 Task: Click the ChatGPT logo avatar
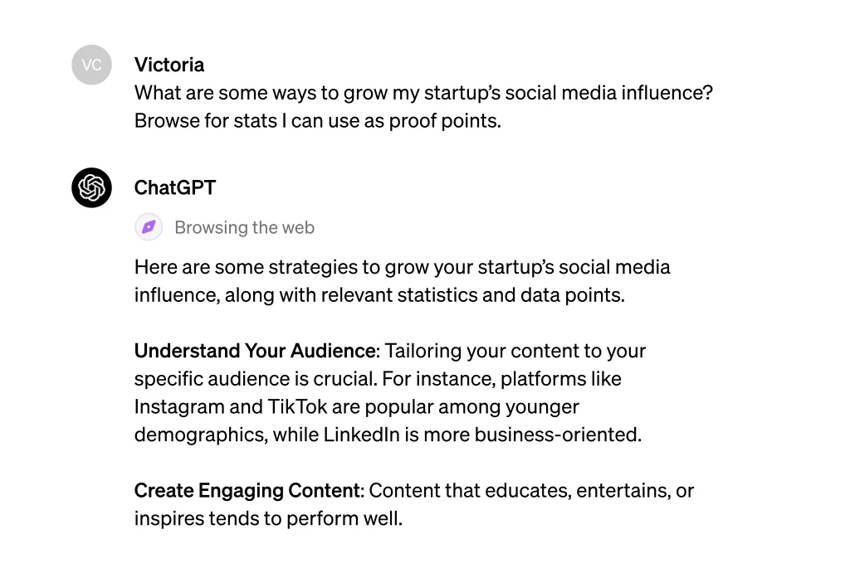click(x=91, y=187)
